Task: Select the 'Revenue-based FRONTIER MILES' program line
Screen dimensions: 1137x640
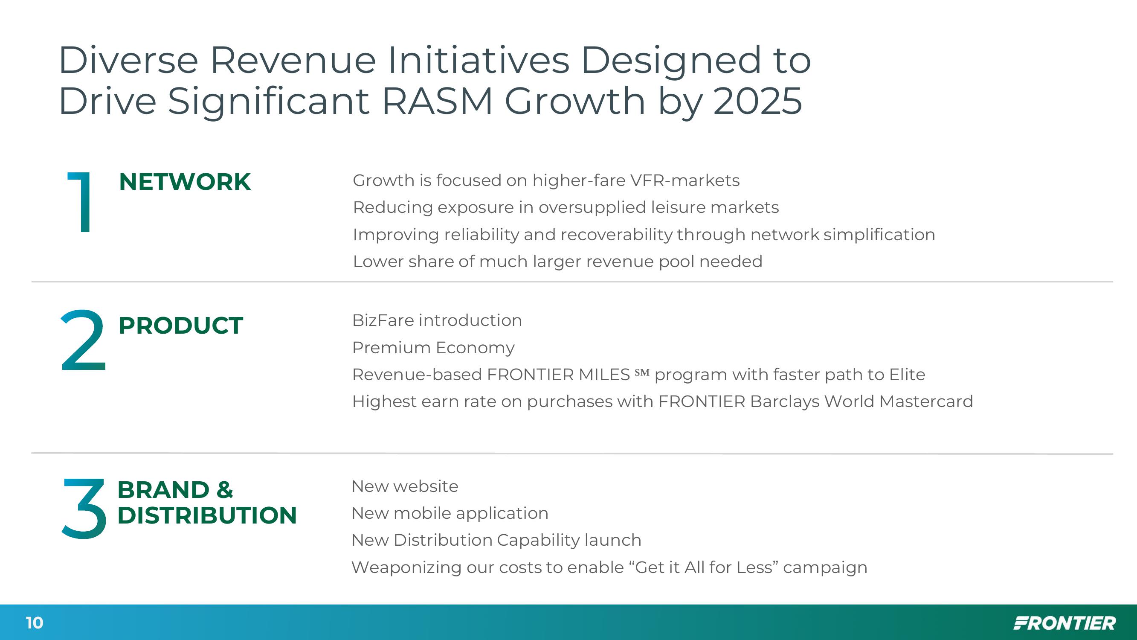Action: (639, 375)
